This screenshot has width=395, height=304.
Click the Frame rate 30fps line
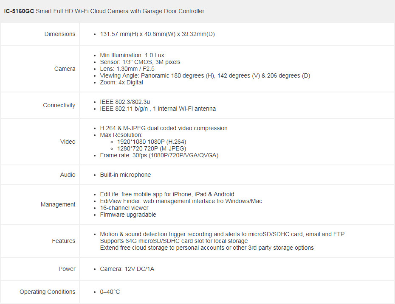point(159,156)
